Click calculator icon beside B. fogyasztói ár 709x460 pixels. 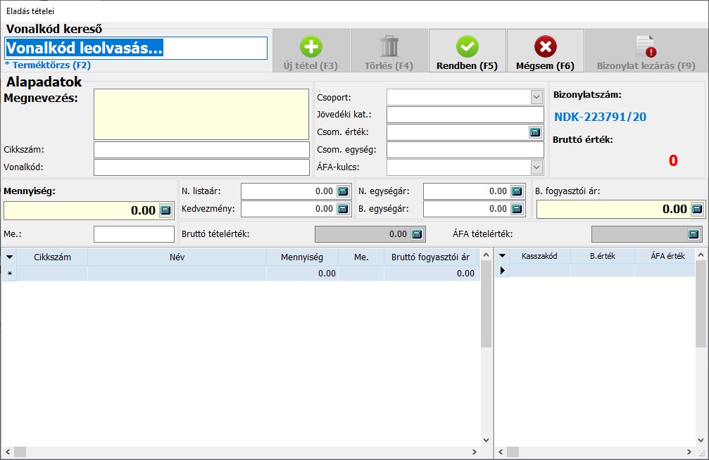(x=697, y=209)
